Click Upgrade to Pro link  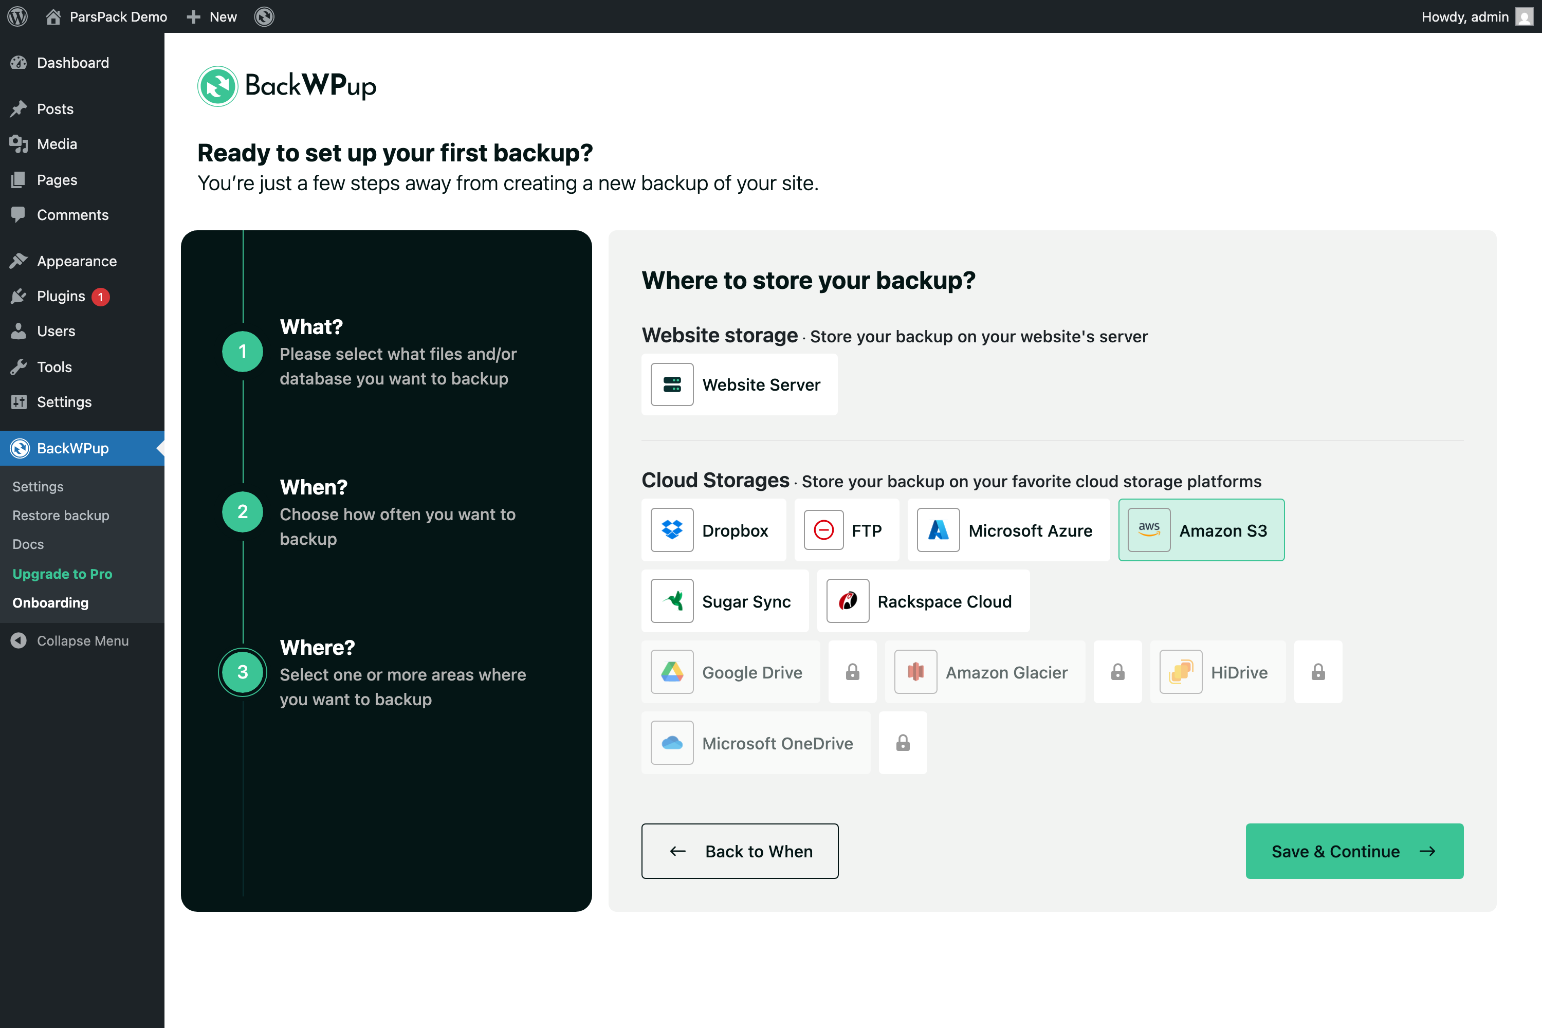(x=62, y=574)
